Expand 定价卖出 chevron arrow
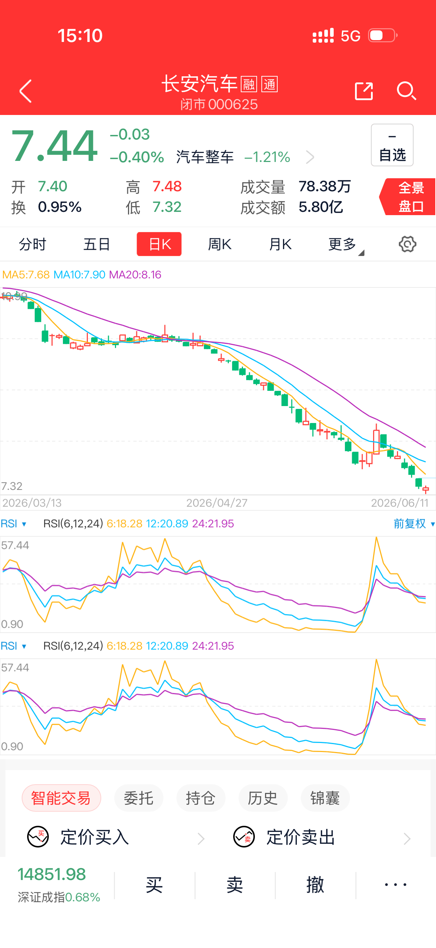This screenshot has height=948, width=436. tap(407, 838)
